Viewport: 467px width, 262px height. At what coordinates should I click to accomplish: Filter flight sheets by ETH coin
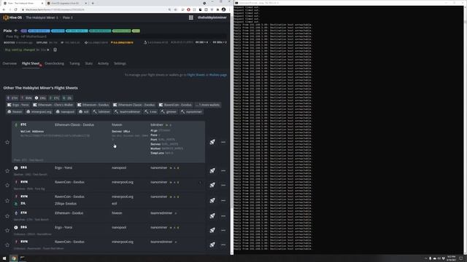pyautogui.click(x=12, y=98)
